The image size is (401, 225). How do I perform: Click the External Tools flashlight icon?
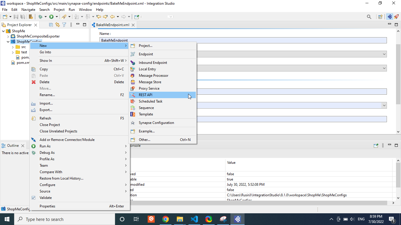pyautogui.click(x=64, y=17)
